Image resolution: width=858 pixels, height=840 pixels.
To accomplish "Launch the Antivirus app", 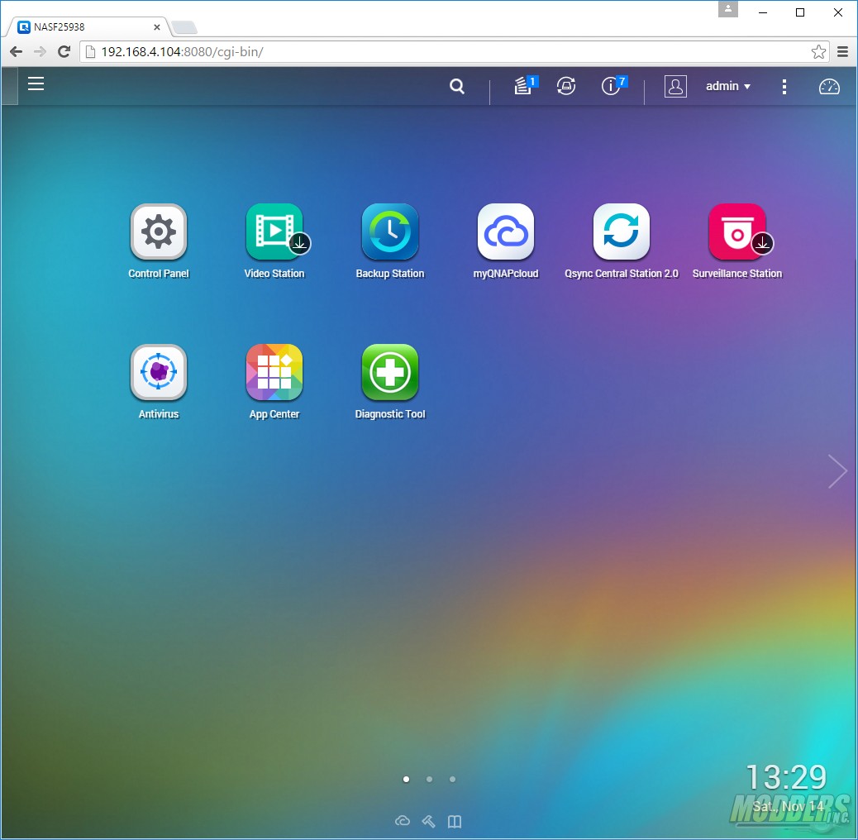I will (158, 372).
